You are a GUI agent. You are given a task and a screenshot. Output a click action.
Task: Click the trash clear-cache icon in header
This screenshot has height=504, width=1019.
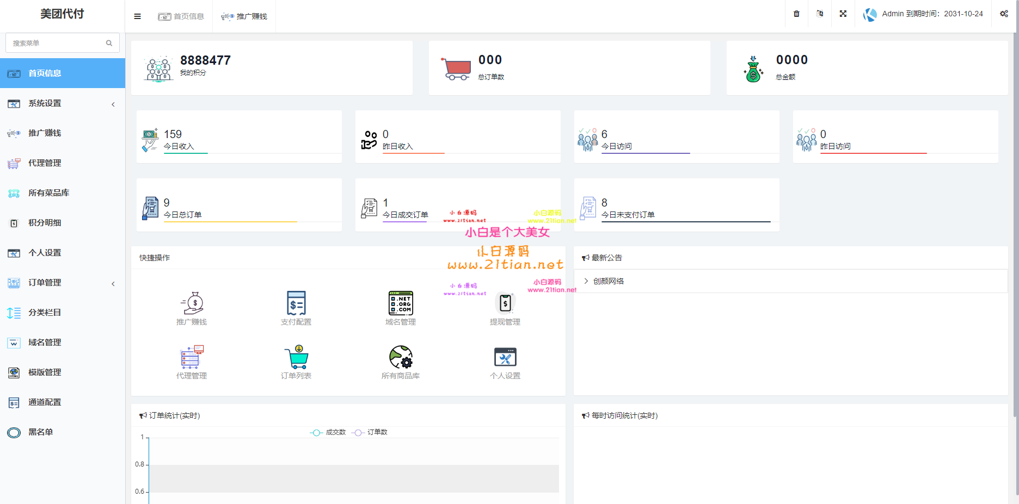796,14
